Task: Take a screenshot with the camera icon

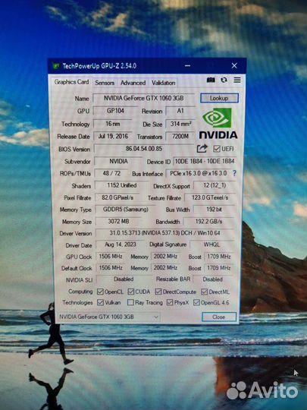Action: tap(211, 80)
